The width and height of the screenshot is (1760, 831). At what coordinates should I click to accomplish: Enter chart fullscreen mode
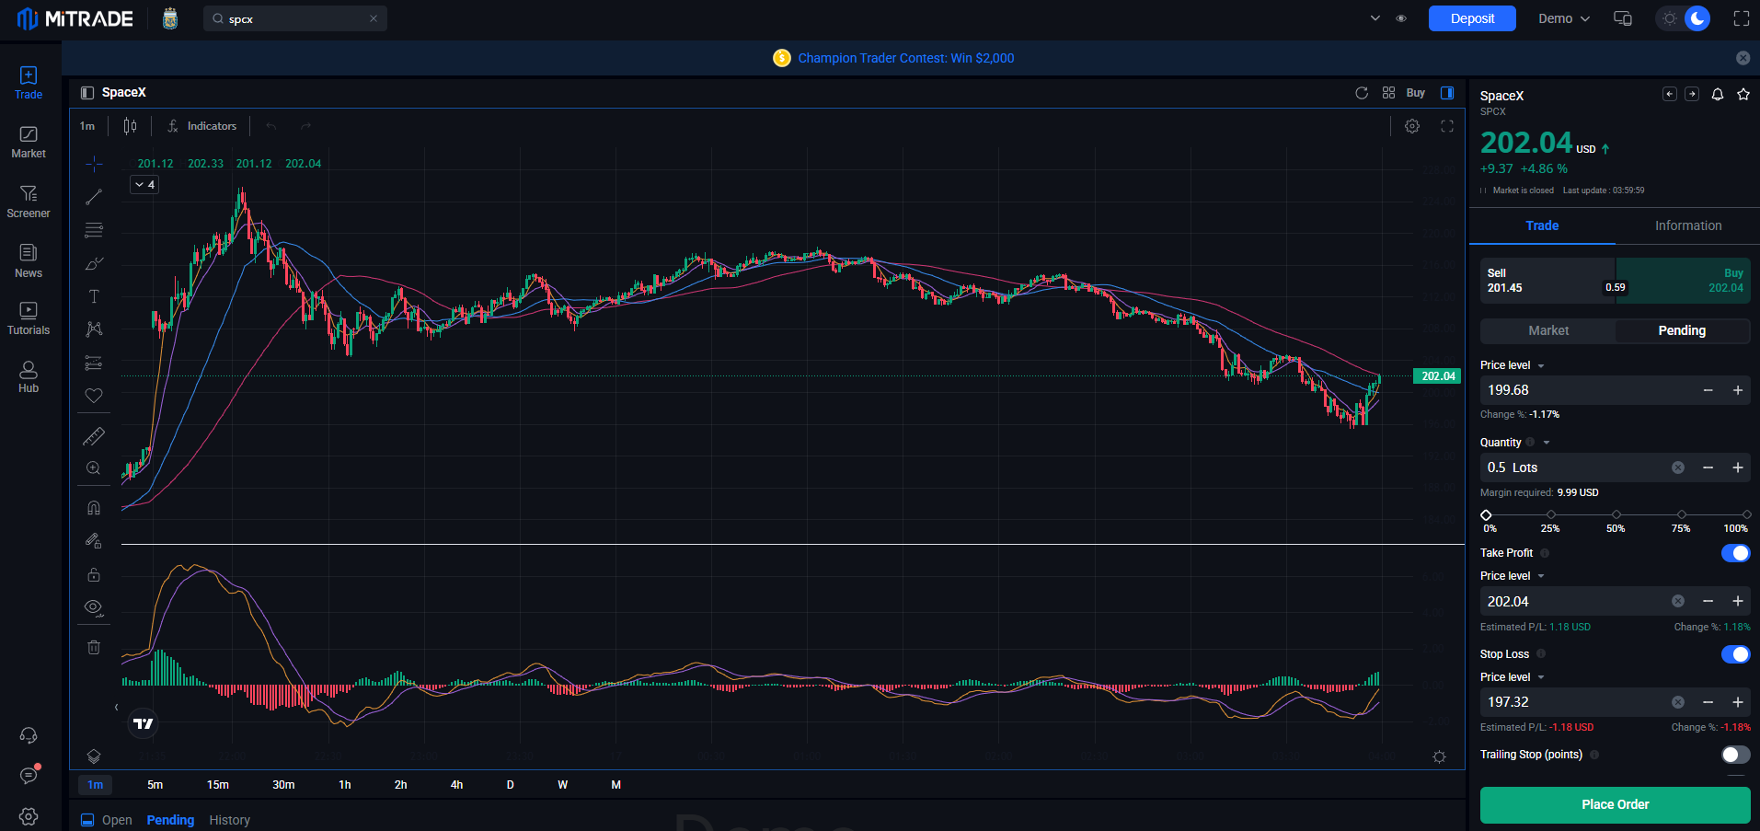[1447, 126]
